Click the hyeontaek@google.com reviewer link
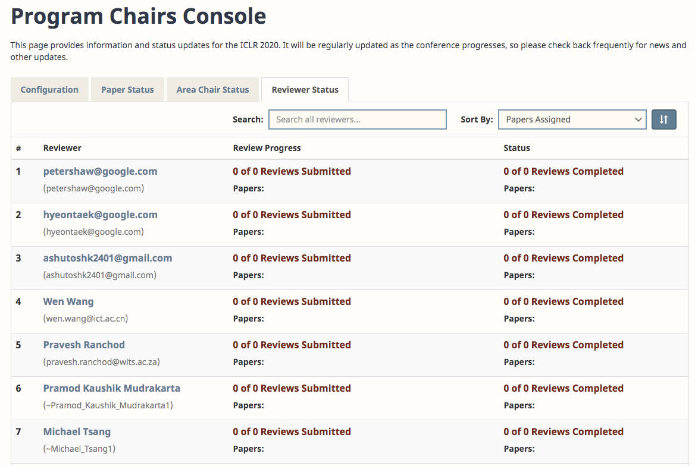The height and width of the screenshot is (466, 695). pyautogui.click(x=100, y=215)
